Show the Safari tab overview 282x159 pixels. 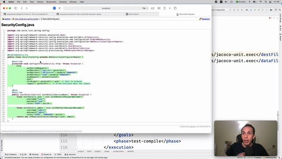click(x=175, y=8)
